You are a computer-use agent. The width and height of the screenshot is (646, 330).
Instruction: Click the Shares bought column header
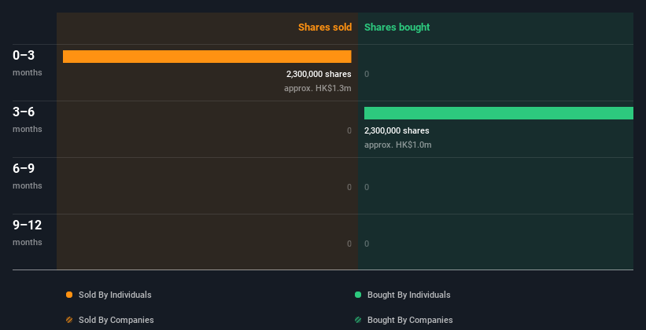[x=397, y=27]
